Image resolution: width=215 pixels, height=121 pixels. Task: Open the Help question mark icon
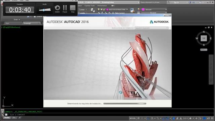coord(200,2)
